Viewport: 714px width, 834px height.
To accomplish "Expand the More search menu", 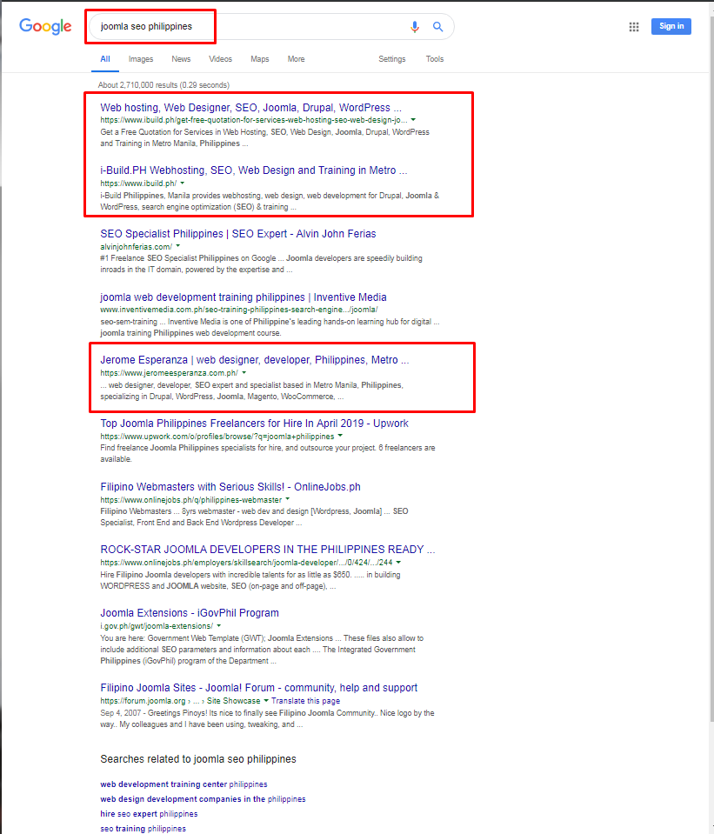I will (296, 59).
